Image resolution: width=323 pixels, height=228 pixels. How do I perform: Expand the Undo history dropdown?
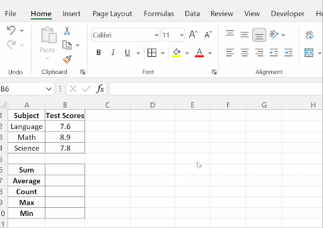(x=21, y=30)
